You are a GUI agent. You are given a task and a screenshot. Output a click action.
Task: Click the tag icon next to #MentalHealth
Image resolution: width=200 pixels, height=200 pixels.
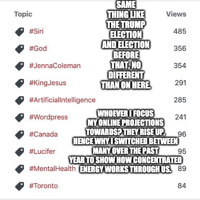(20, 169)
